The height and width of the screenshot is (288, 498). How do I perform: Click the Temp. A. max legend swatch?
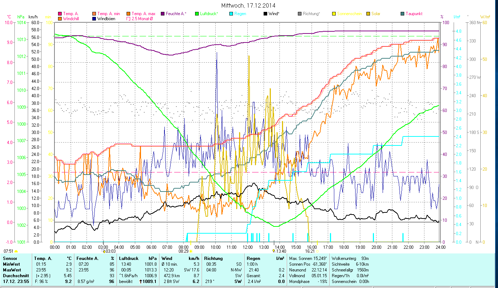coord(128,14)
